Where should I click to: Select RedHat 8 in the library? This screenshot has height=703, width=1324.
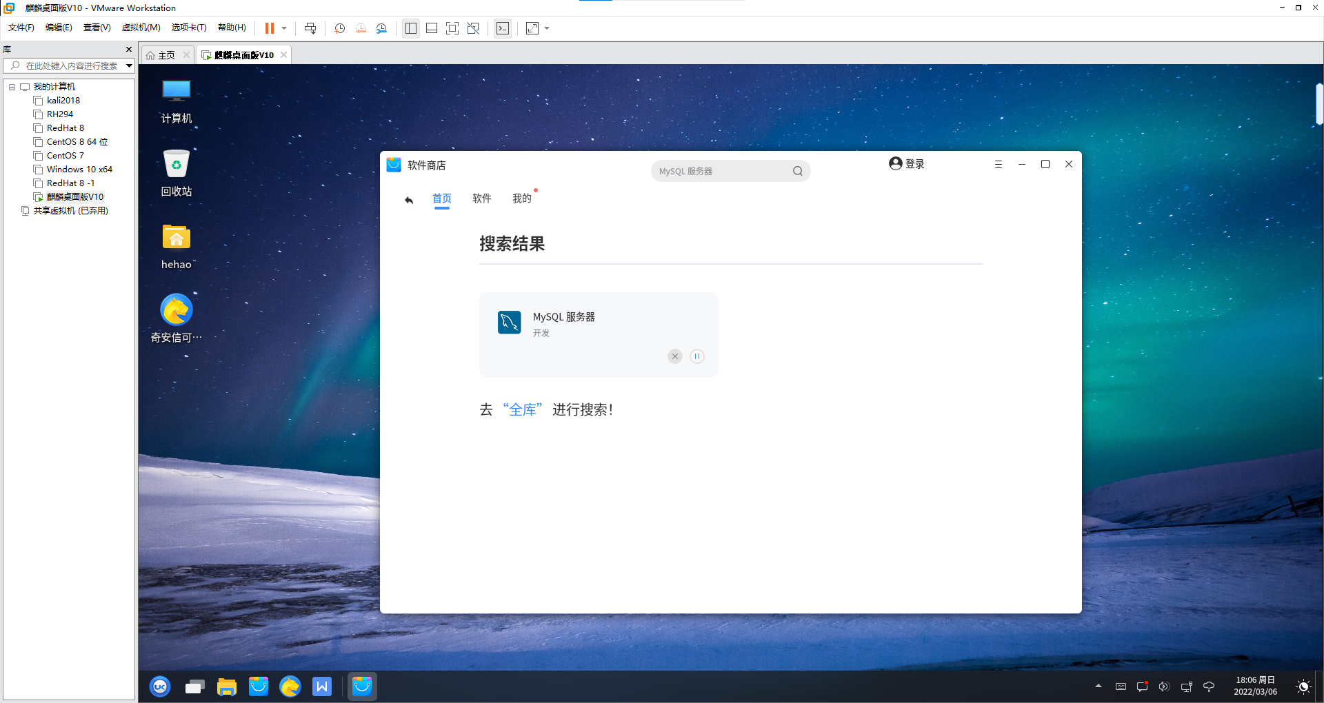pyautogui.click(x=66, y=128)
